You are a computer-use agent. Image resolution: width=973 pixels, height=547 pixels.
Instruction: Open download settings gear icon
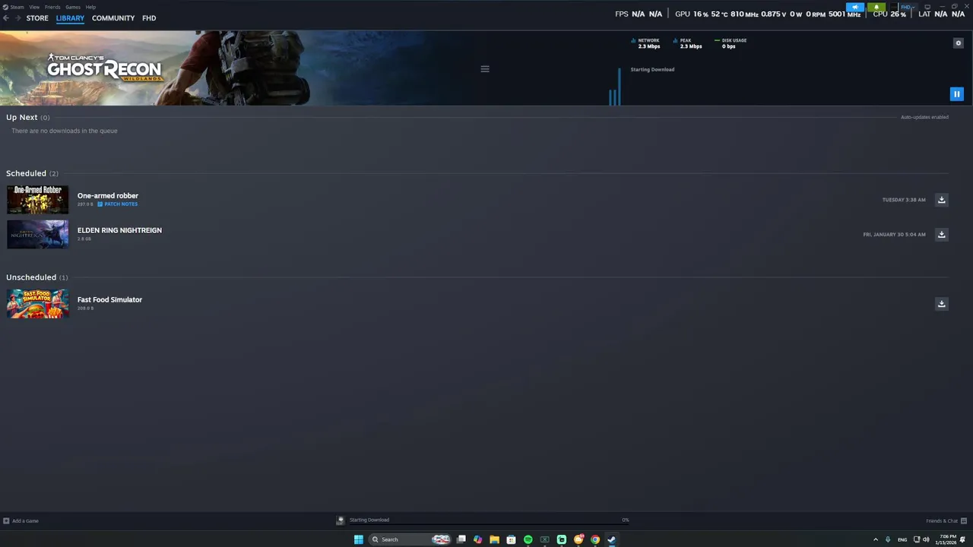[958, 43]
